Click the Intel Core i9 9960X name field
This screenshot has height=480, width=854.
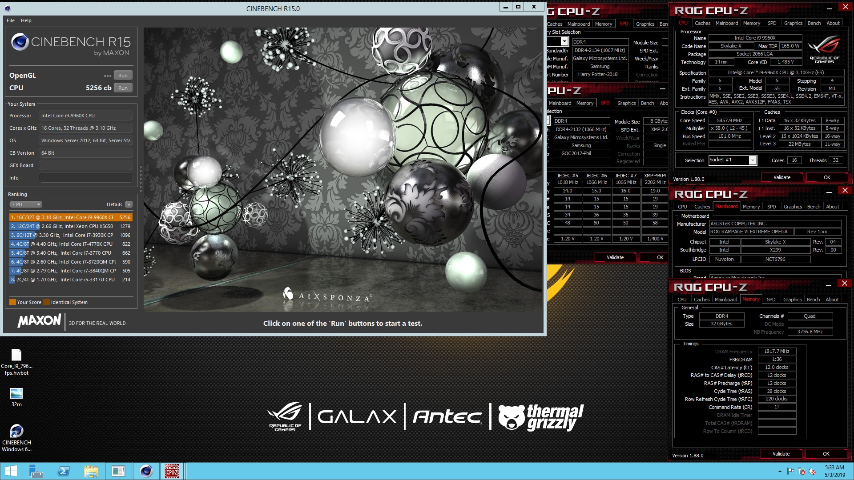point(755,38)
